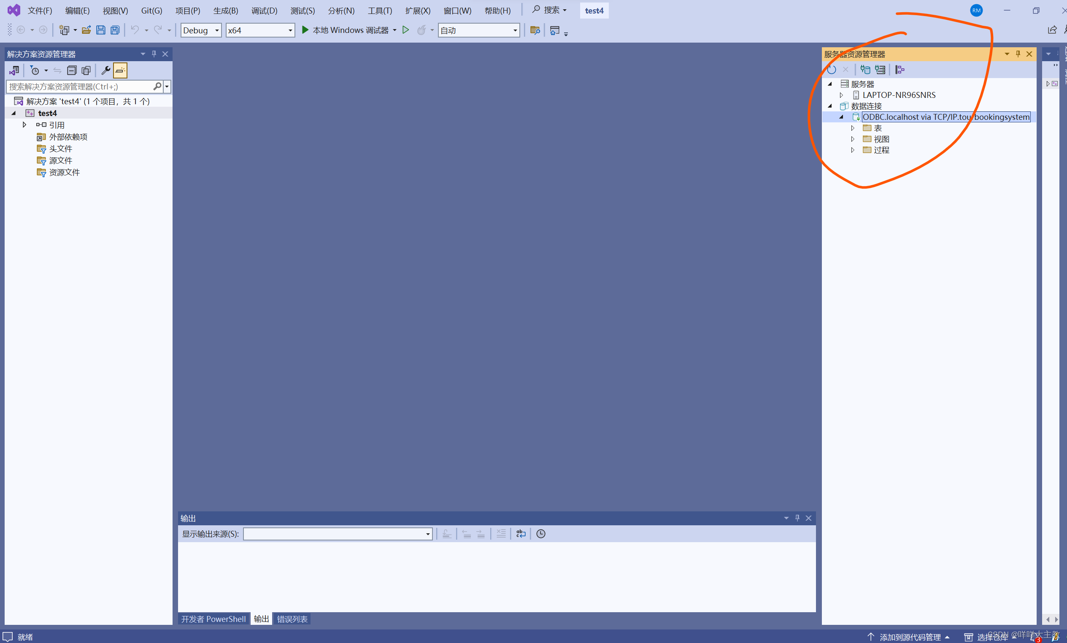Click Start Without Debugging green outline arrow
1067x643 pixels.
(x=405, y=30)
